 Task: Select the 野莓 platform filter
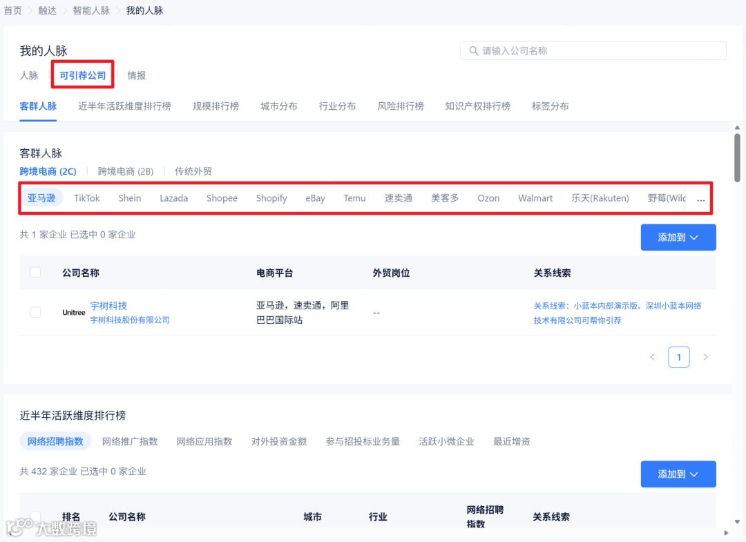[666, 198]
